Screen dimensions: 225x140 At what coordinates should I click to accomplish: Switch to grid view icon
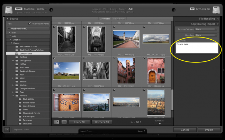(x=56, y=122)
